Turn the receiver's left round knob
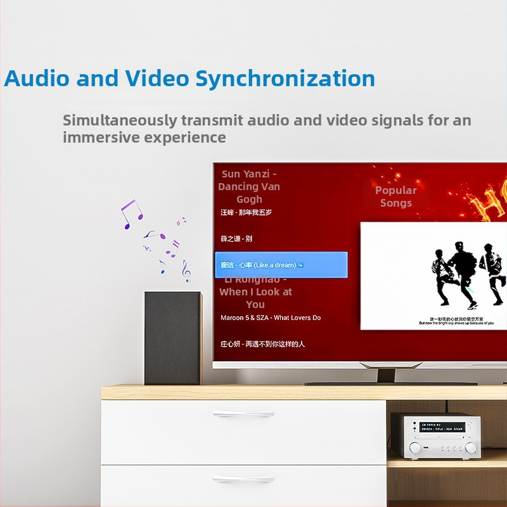 [414, 448]
